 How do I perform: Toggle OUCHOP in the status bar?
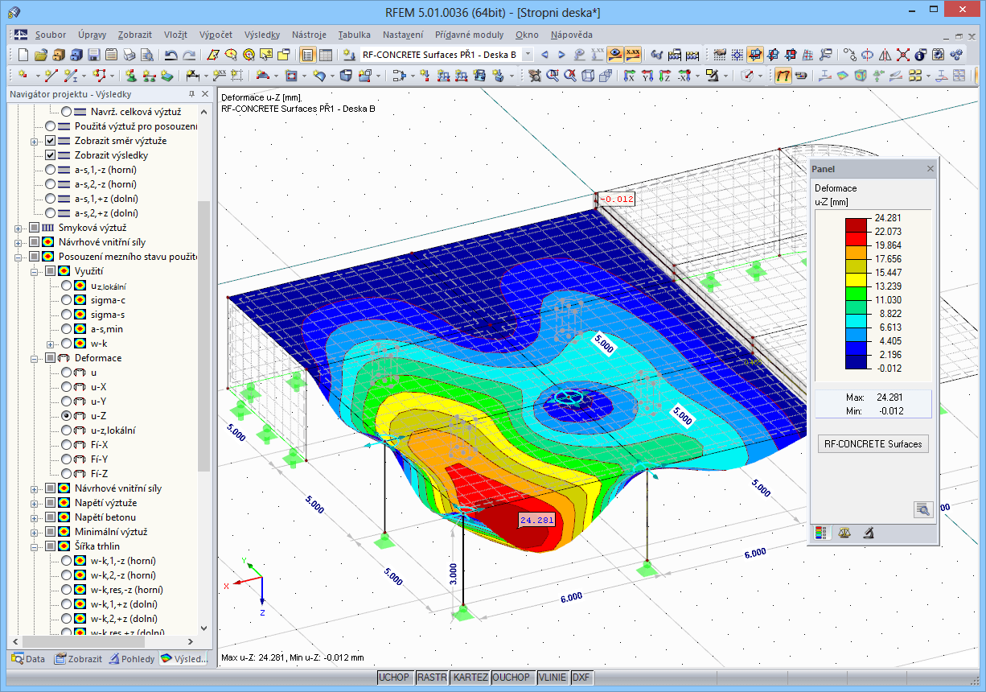(511, 678)
